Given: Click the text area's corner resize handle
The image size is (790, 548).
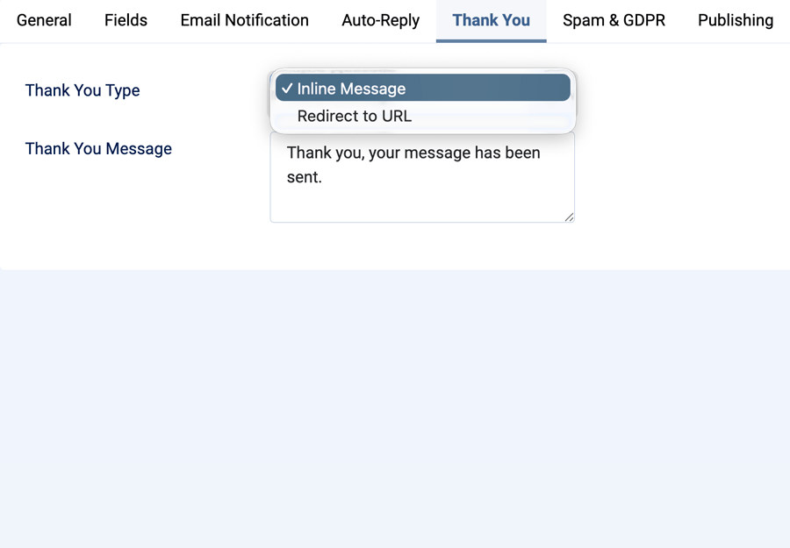Looking at the screenshot, I should [x=570, y=217].
